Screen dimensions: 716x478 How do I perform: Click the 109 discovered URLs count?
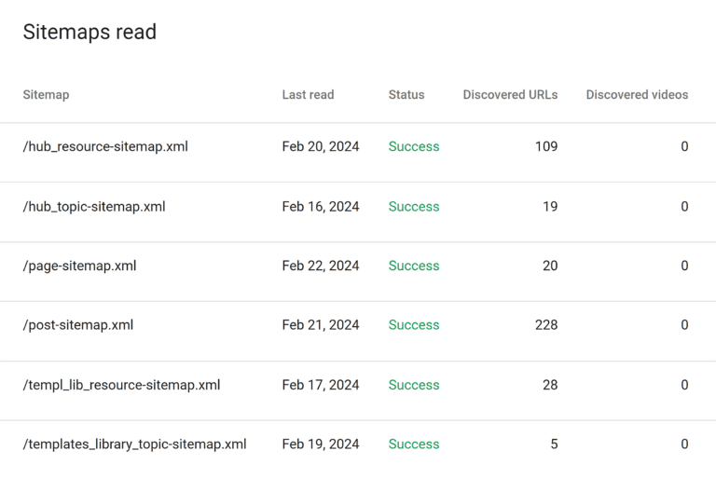click(x=546, y=146)
